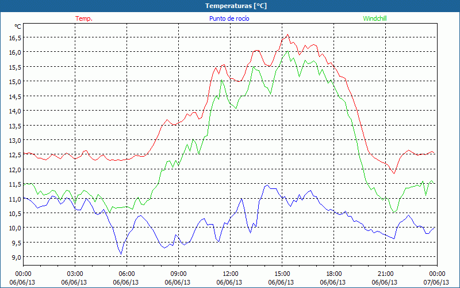Click the 03:00 time axis label

[75, 274]
